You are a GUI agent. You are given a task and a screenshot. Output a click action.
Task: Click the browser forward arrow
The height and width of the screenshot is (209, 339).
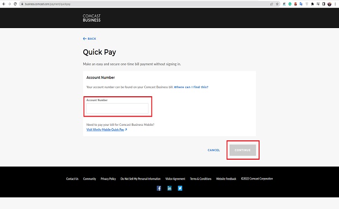tap(10, 4)
